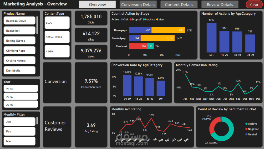Click Click legend color marker
This screenshot has height=149, width=264.
point(122,19)
